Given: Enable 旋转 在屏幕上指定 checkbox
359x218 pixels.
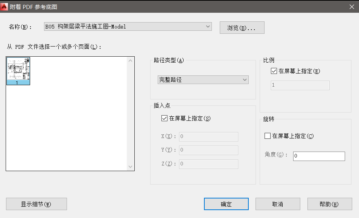Looking at the screenshot, I should tap(268, 136).
